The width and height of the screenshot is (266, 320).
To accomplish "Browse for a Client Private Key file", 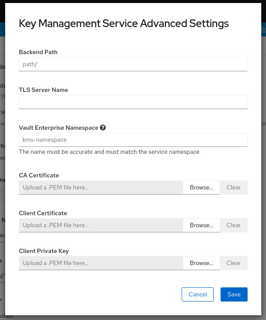I will (201, 263).
